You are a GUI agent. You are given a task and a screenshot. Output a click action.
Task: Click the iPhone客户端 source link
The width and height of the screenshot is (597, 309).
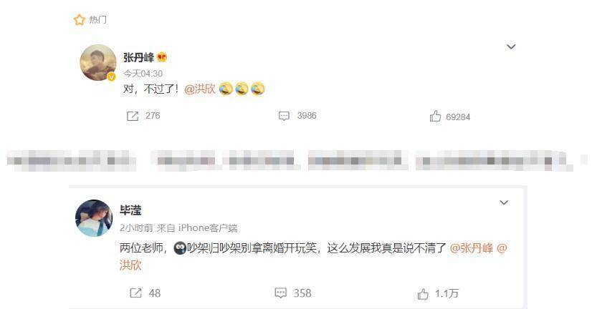208,227
